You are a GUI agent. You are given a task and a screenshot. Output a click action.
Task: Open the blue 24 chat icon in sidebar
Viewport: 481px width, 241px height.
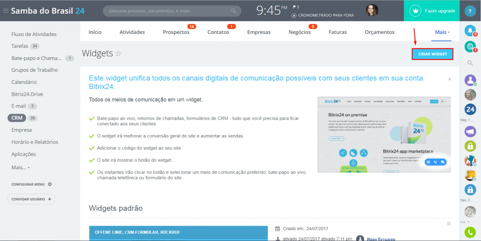point(470,109)
